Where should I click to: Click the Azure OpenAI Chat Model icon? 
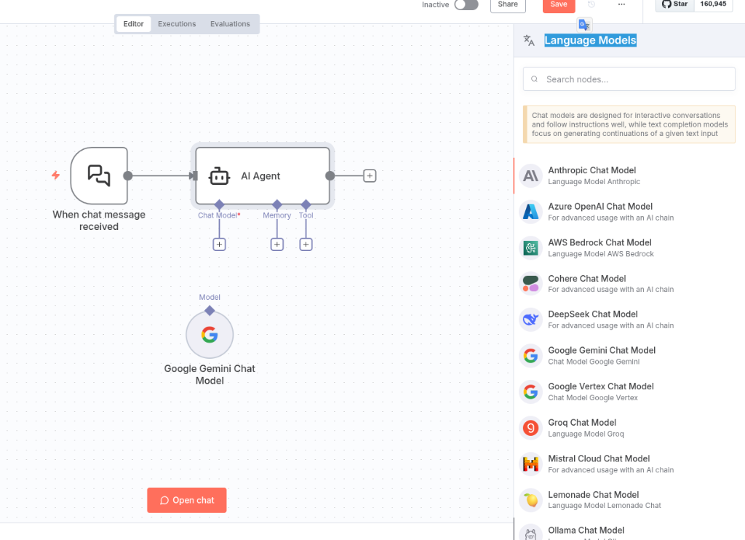[x=530, y=212]
